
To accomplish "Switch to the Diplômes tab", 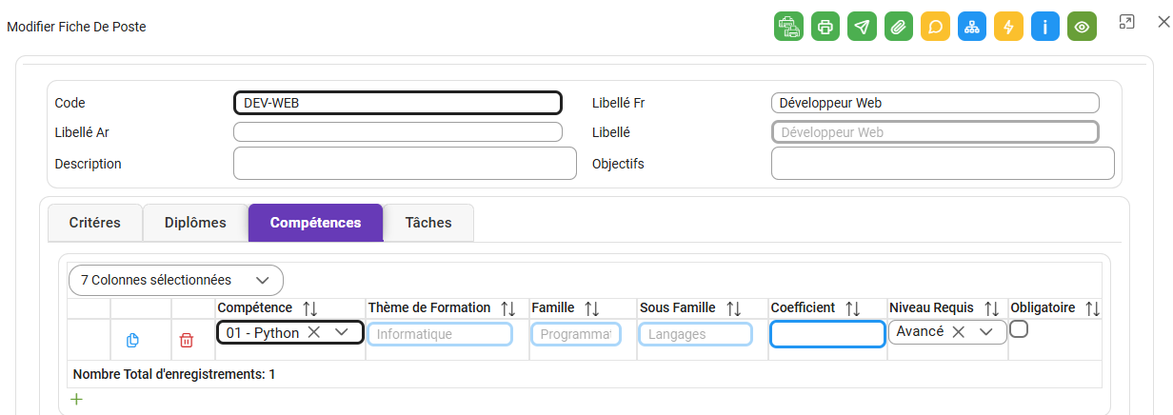I will pos(195,223).
